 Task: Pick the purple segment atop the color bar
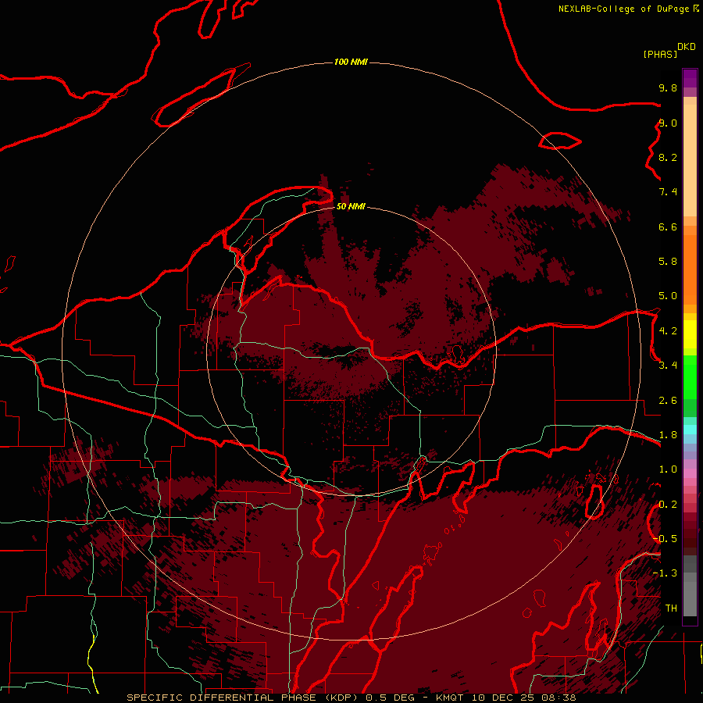[690, 78]
